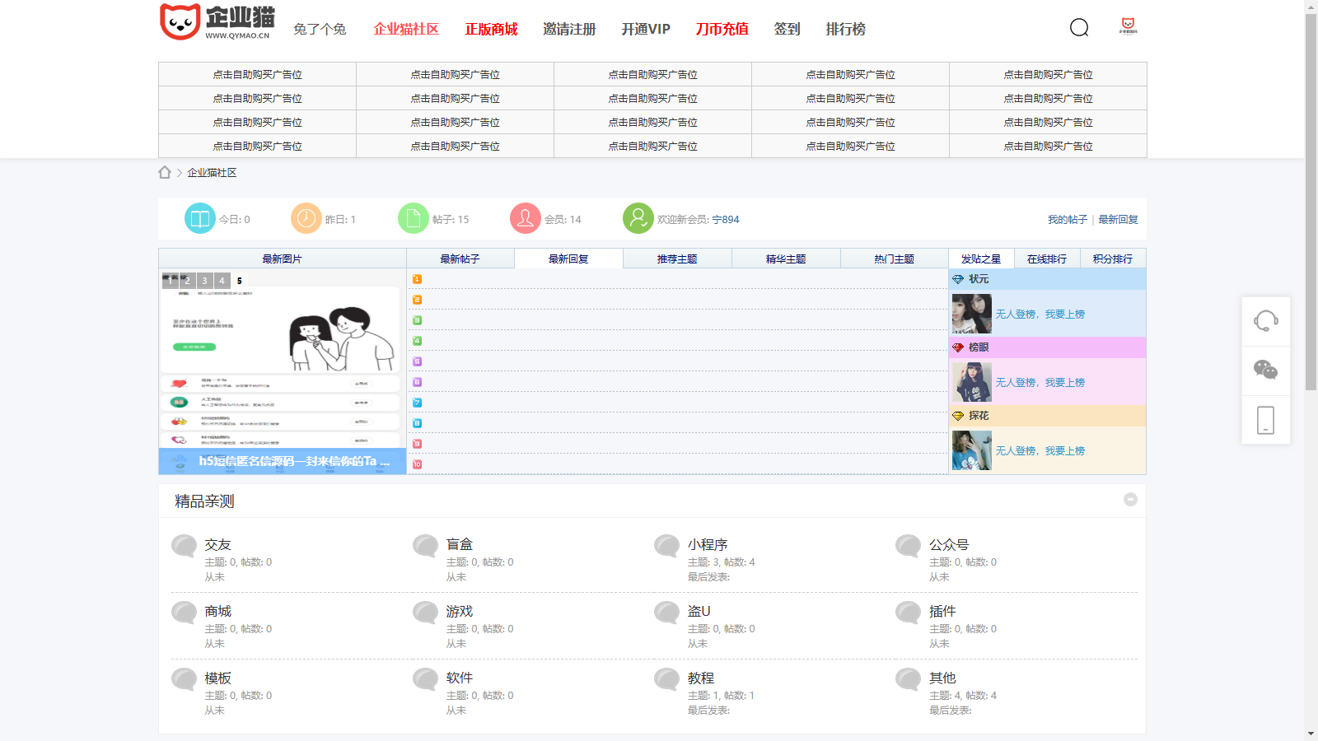The height and width of the screenshot is (741, 1318).
Task: Click new member name 宁894
Action: coord(725,220)
